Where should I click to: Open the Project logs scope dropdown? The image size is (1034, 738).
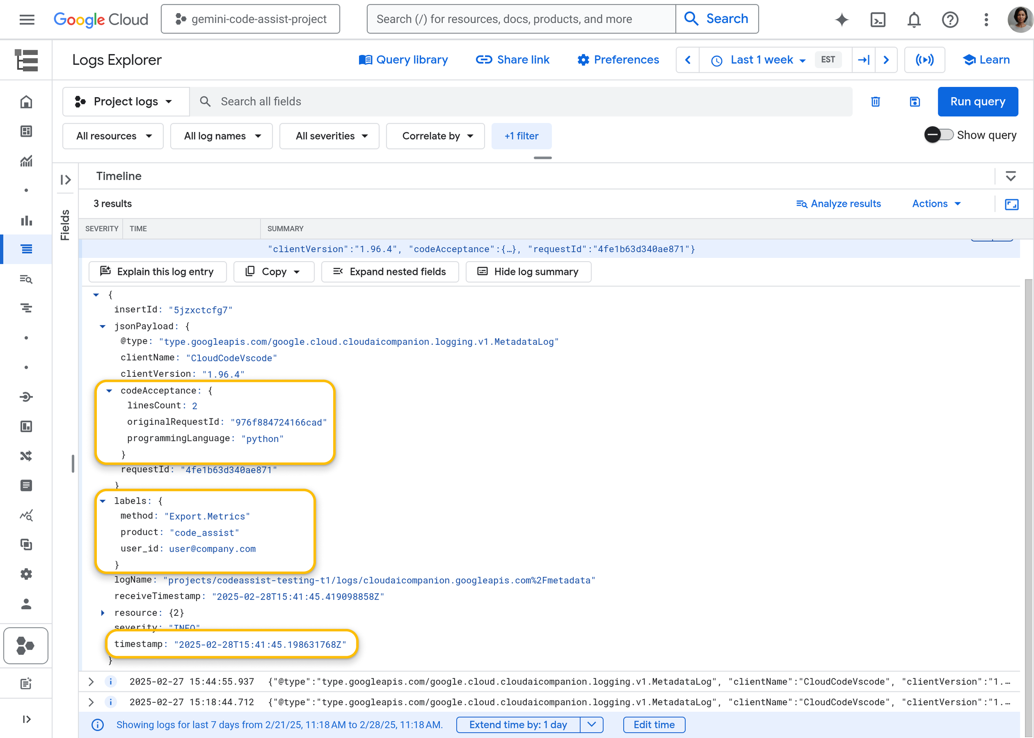point(126,101)
